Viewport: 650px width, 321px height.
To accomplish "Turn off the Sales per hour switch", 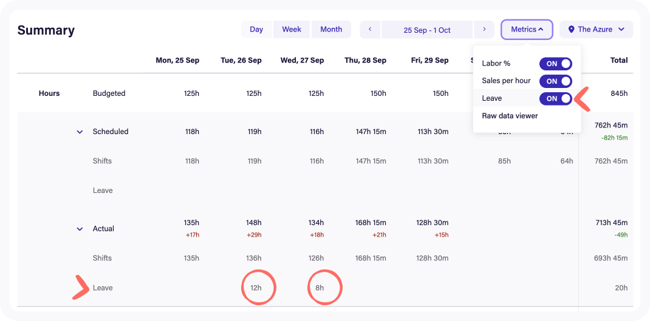I will coord(555,81).
